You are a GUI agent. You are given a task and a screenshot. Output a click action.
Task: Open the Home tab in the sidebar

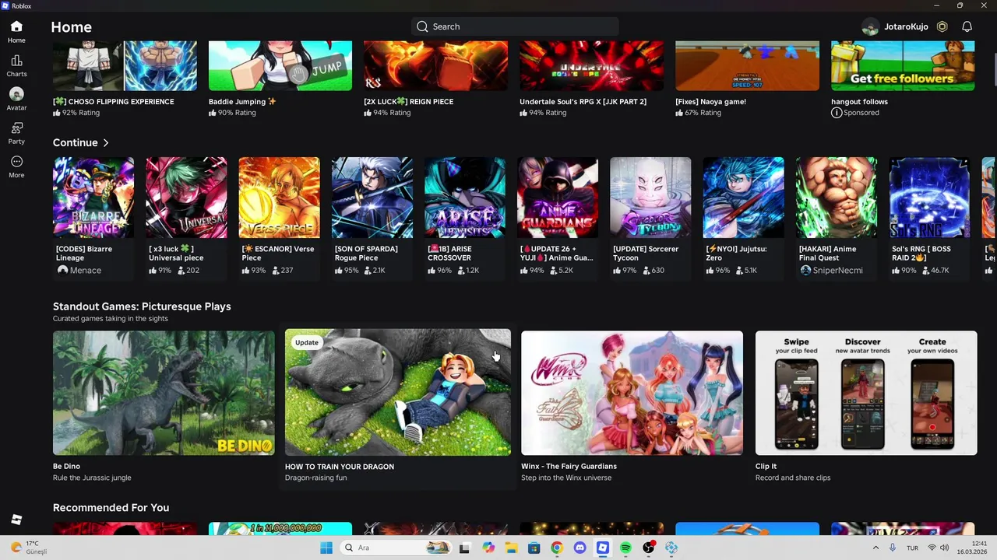click(x=16, y=32)
